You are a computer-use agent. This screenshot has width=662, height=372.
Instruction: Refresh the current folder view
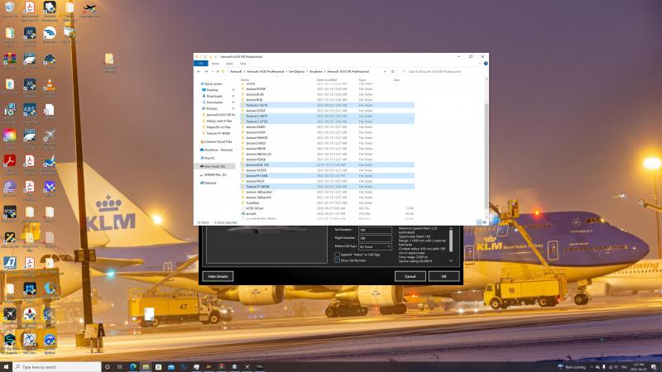point(392,71)
